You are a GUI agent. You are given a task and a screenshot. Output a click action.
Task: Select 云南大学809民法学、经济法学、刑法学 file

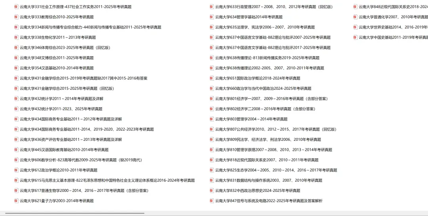(x=268, y=140)
